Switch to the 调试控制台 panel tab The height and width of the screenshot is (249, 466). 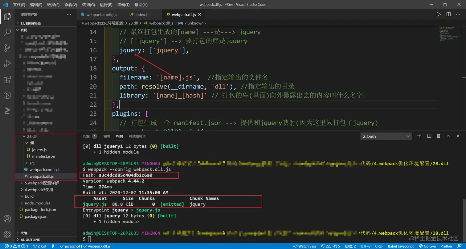click(x=137, y=136)
